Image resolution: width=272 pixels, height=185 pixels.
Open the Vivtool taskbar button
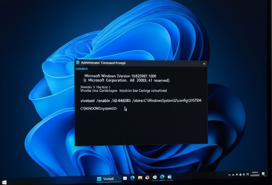(108, 179)
